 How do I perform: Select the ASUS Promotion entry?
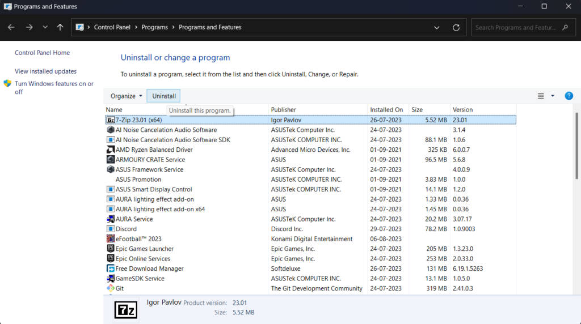point(138,180)
